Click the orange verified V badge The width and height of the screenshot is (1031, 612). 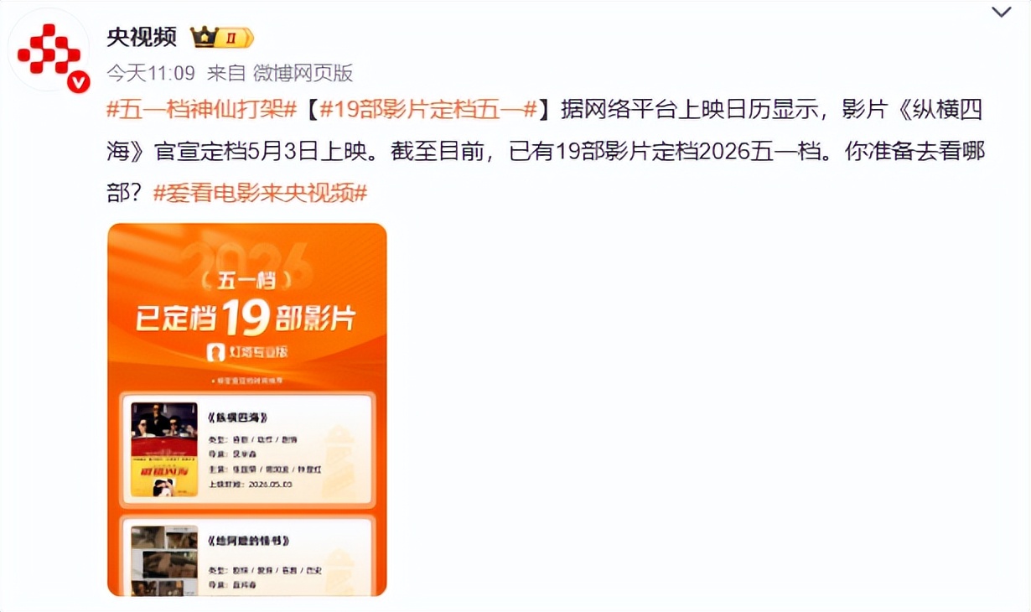pos(78,81)
